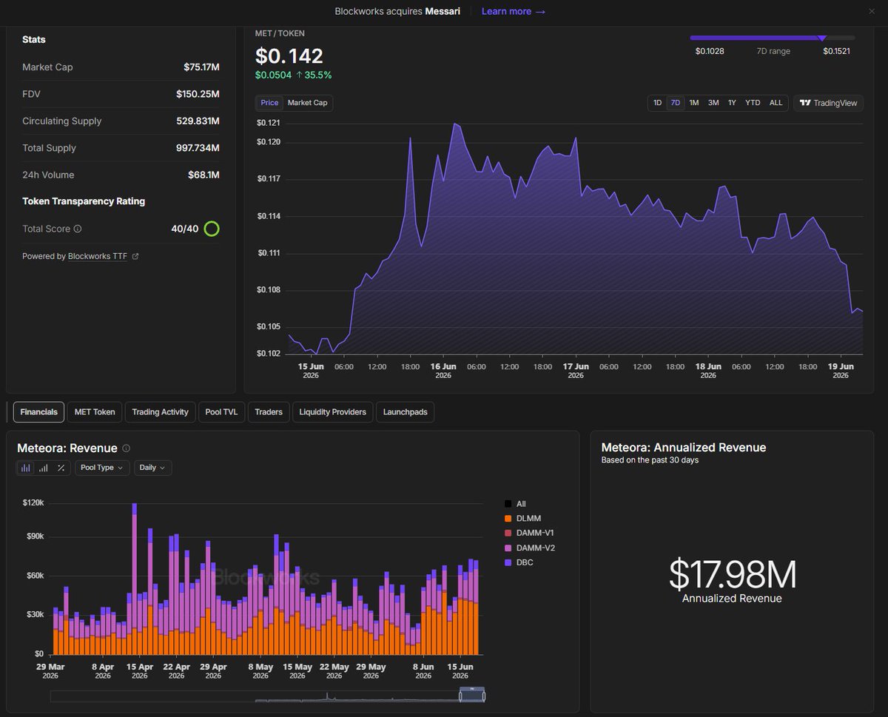Click the Market Cap value $75.17M

tap(201, 67)
